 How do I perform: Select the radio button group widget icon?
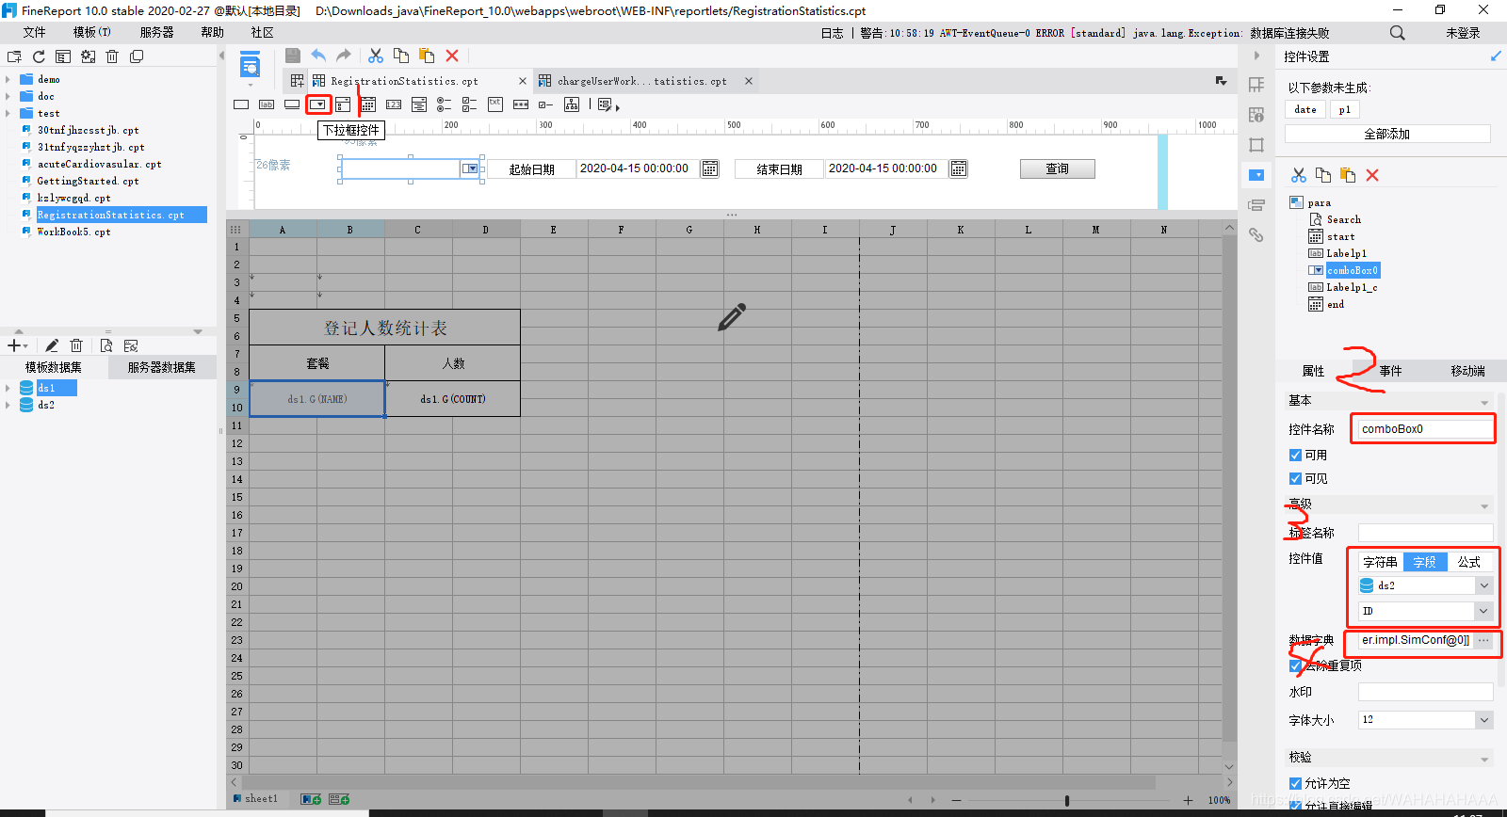click(444, 104)
